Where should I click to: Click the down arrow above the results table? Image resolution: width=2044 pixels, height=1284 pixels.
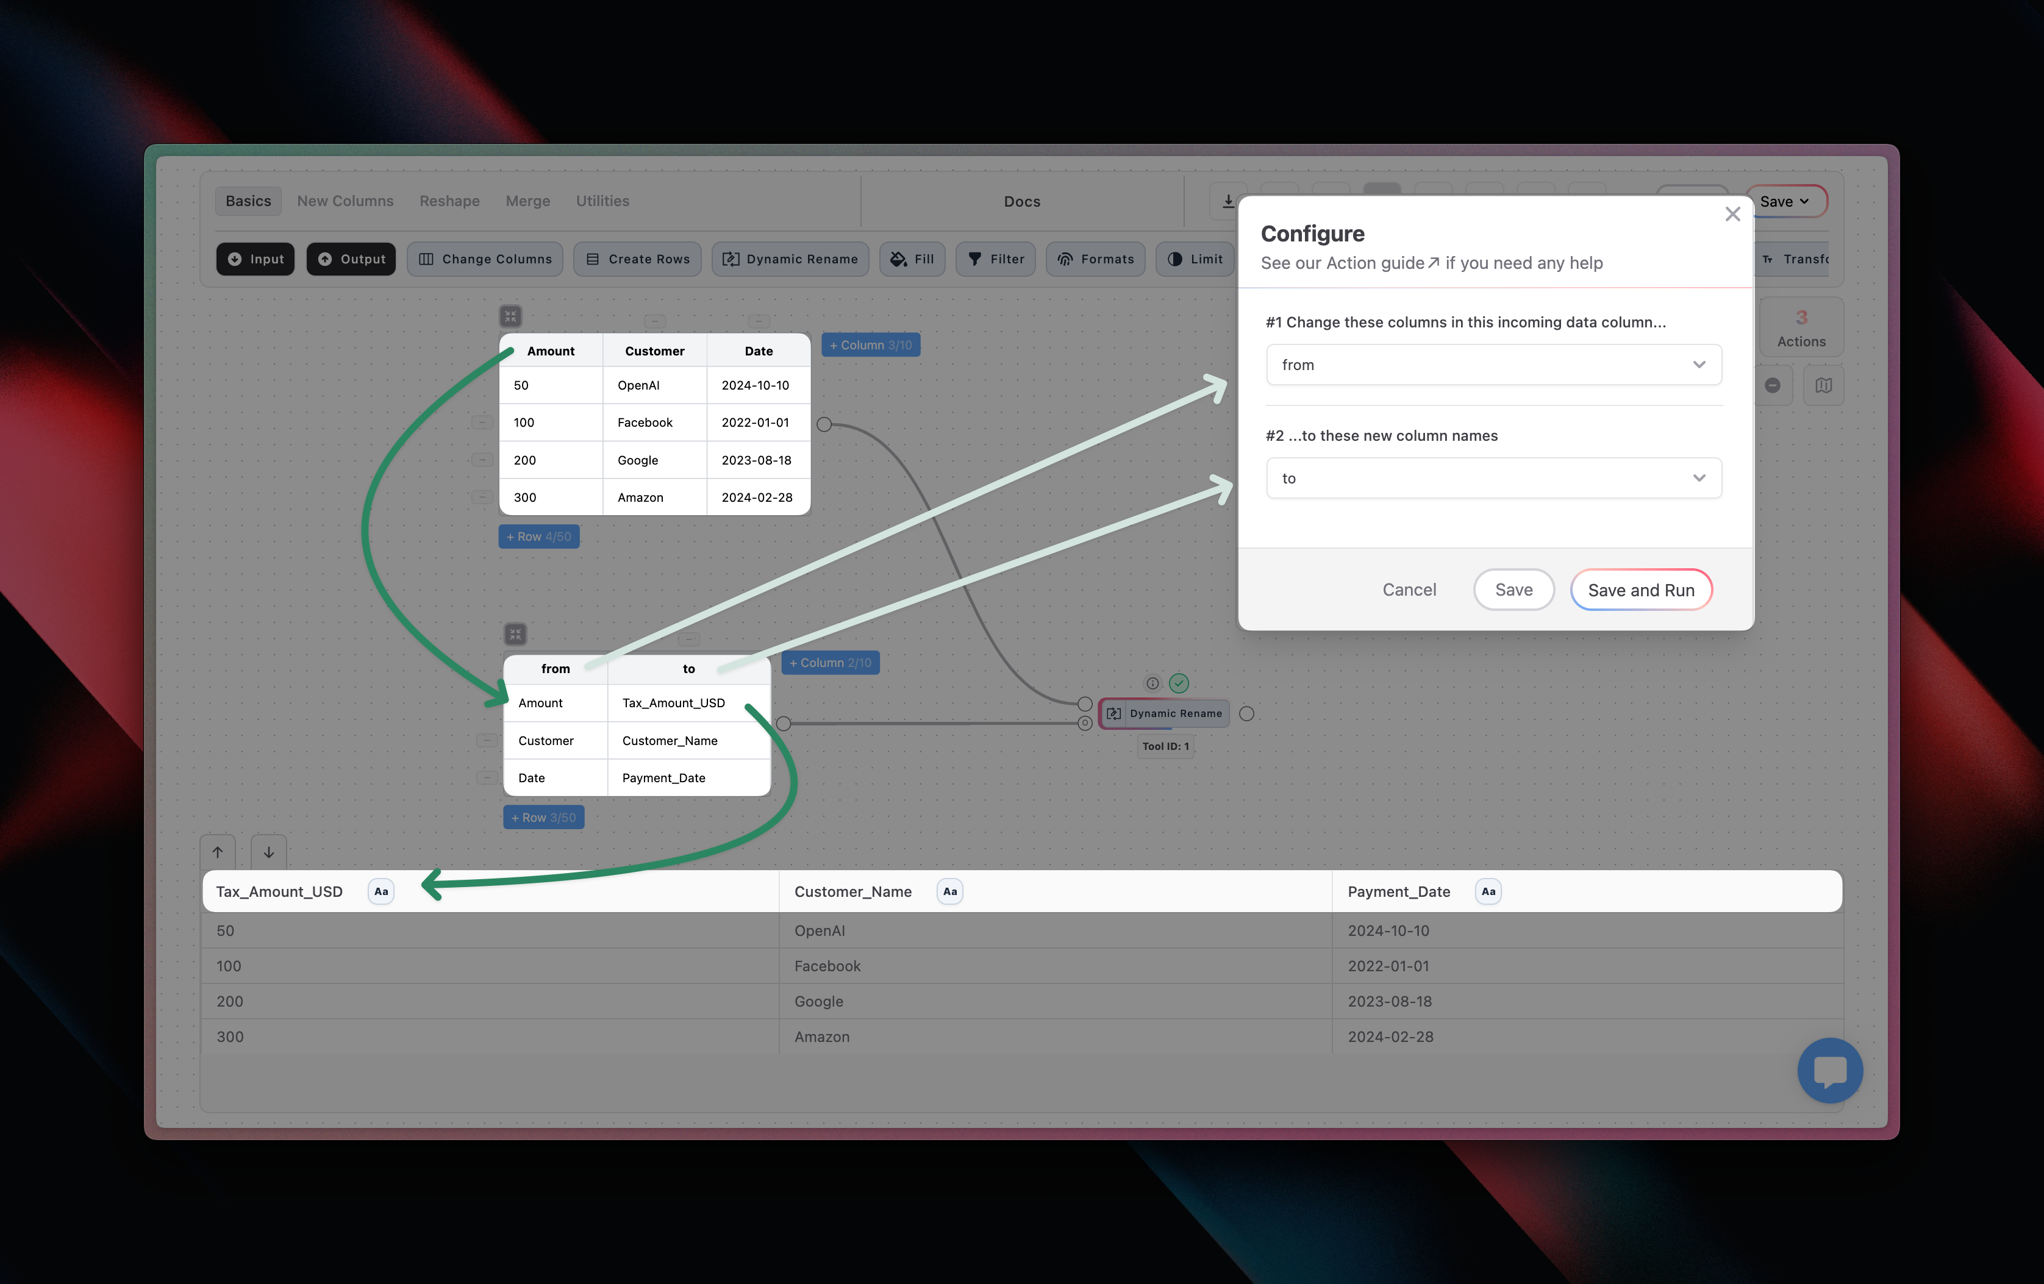tap(268, 852)
